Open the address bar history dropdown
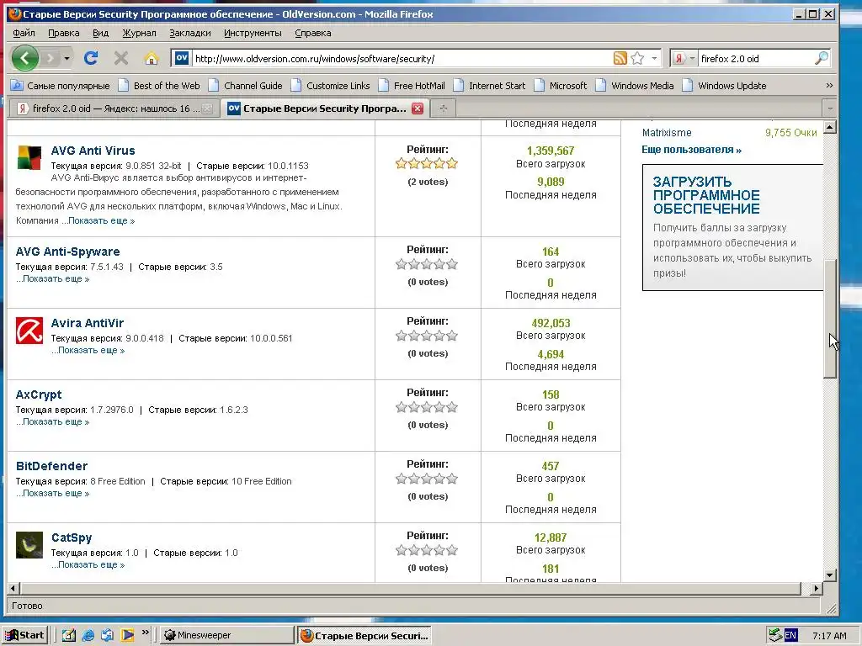 654,58
